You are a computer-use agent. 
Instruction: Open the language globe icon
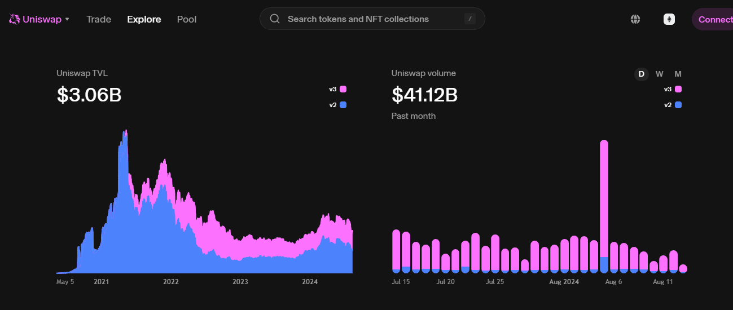coord(635,19)
